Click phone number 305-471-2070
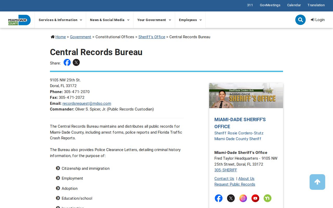 (77, 92)
